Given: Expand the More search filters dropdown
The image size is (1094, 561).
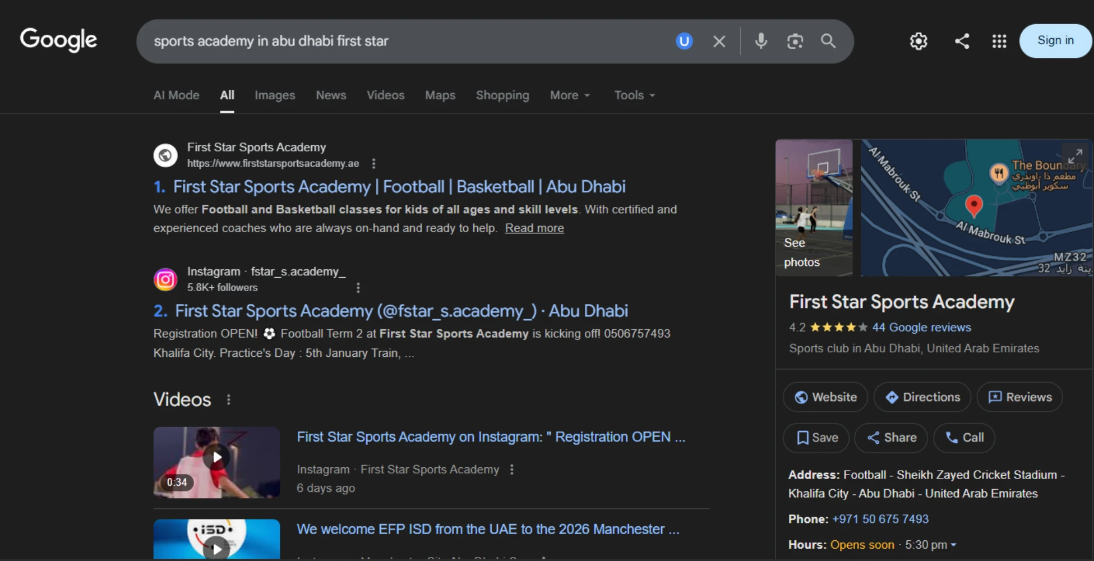Looking at the screenshot, I should click(570, 95).
